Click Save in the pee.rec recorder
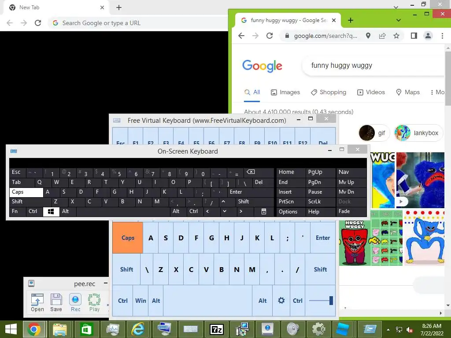Image resolution: width=451 pixels, height=338 pixels. [56, 303]
